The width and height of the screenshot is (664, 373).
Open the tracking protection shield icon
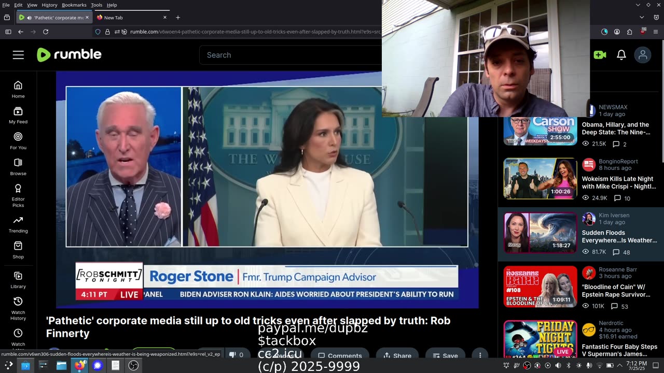(98, 32)
